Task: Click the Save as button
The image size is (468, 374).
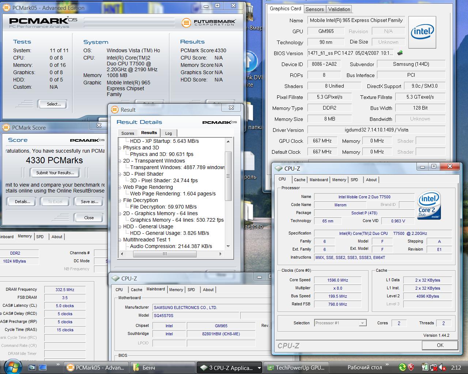Action: 90,202
